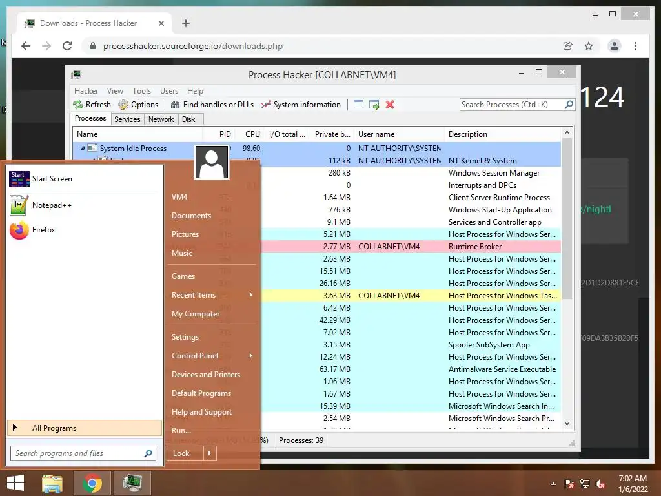This screenshot has width=661, height=496.
Task: Launch Notepad++ from the start menu
Action: coord(83,205)
